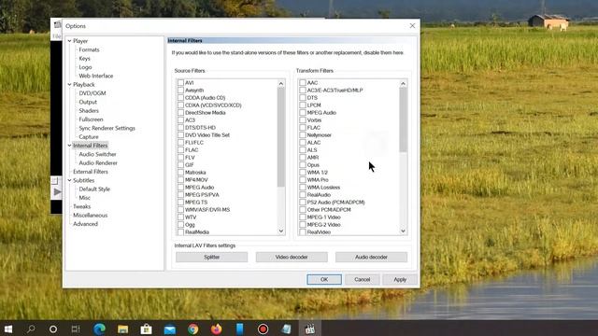Switch to Media Player Classic taskbar icon
The height and width of the screenshot is (336, 598).
(310, 329)
